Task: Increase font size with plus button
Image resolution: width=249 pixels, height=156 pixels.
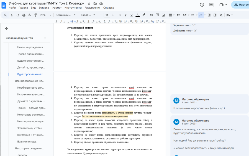Action: click(x=113, y=15)
